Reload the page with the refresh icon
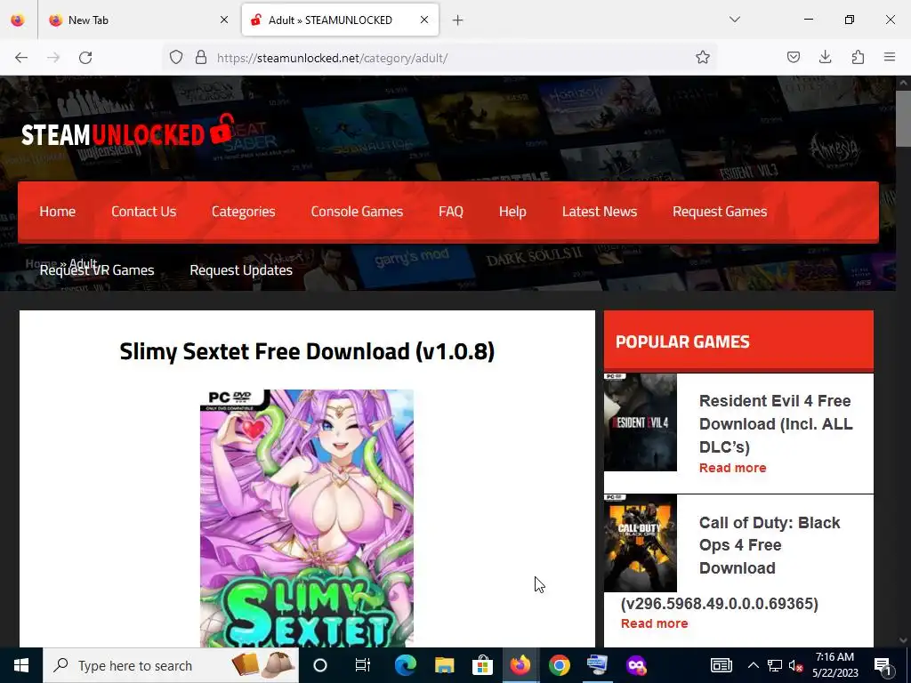This screenshot has width=911, height=683. point(85,58)
